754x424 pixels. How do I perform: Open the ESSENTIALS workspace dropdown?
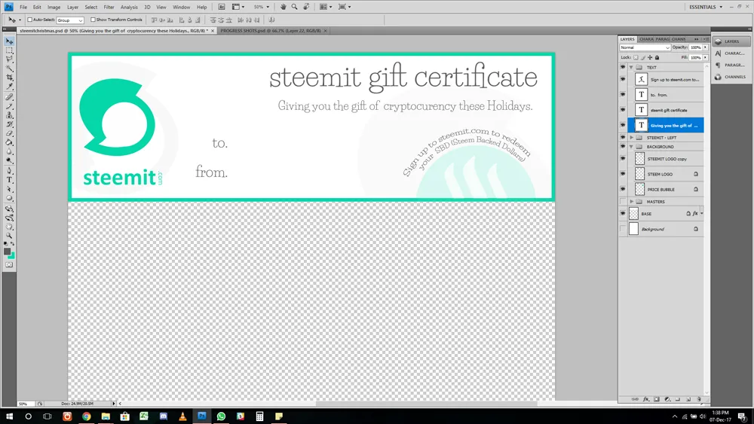coord(706,7)
